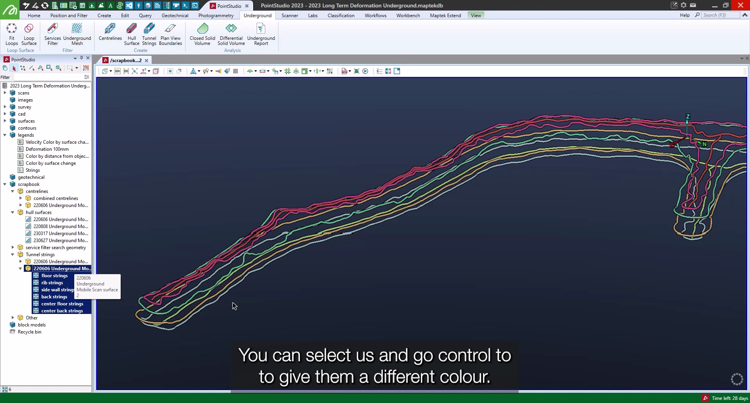Image resolution: width=750 pixels, height=403 pixels.
Task: Activate the pan hand tool in PointStudio panel
Action: tap(5, 68)
